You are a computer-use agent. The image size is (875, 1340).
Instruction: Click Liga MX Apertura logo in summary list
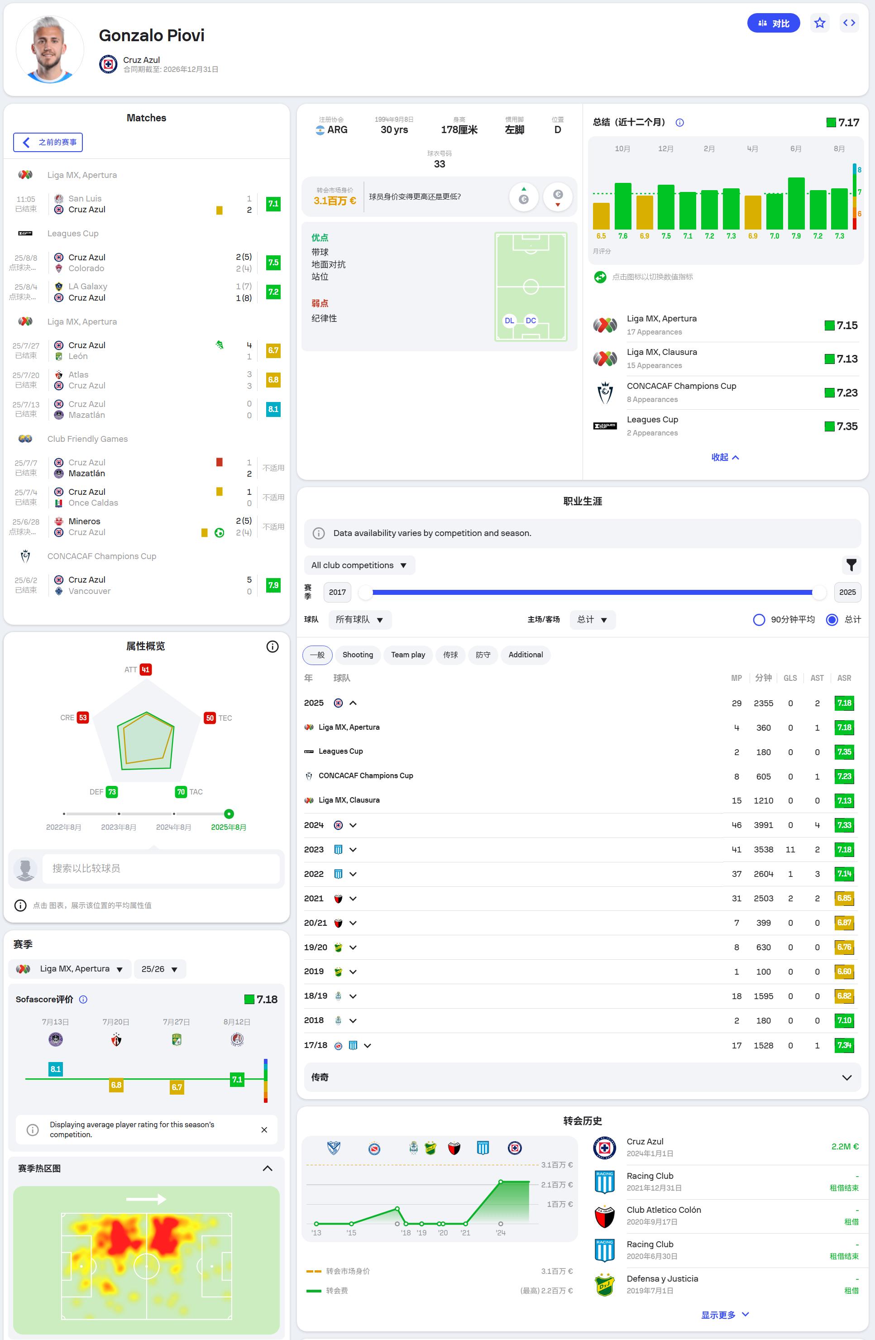[605, 325]
